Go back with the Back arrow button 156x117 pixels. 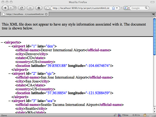(5, 8)
